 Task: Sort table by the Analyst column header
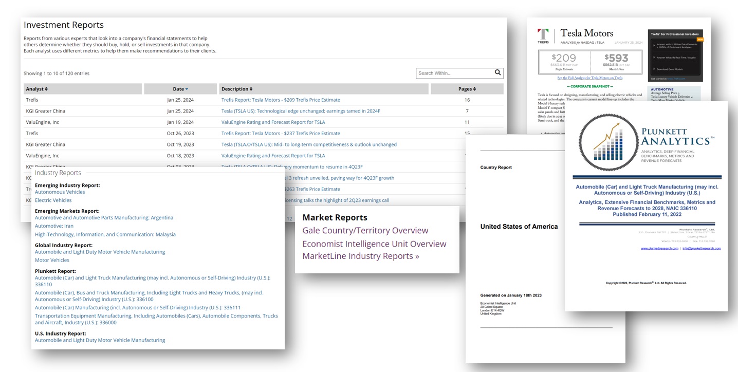click(83, 89)
